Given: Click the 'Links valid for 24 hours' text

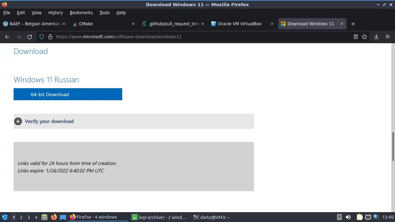Looking at the screenshot, I should point(67,163).
